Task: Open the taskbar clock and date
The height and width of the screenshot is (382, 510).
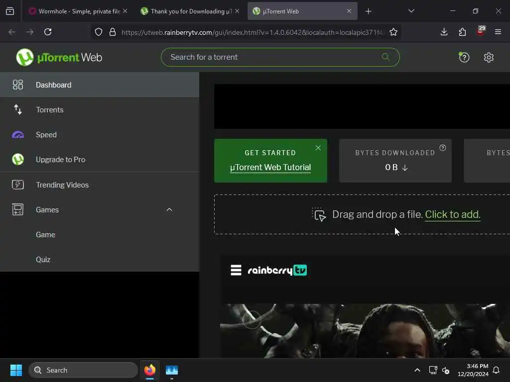Action: (473, 370)
